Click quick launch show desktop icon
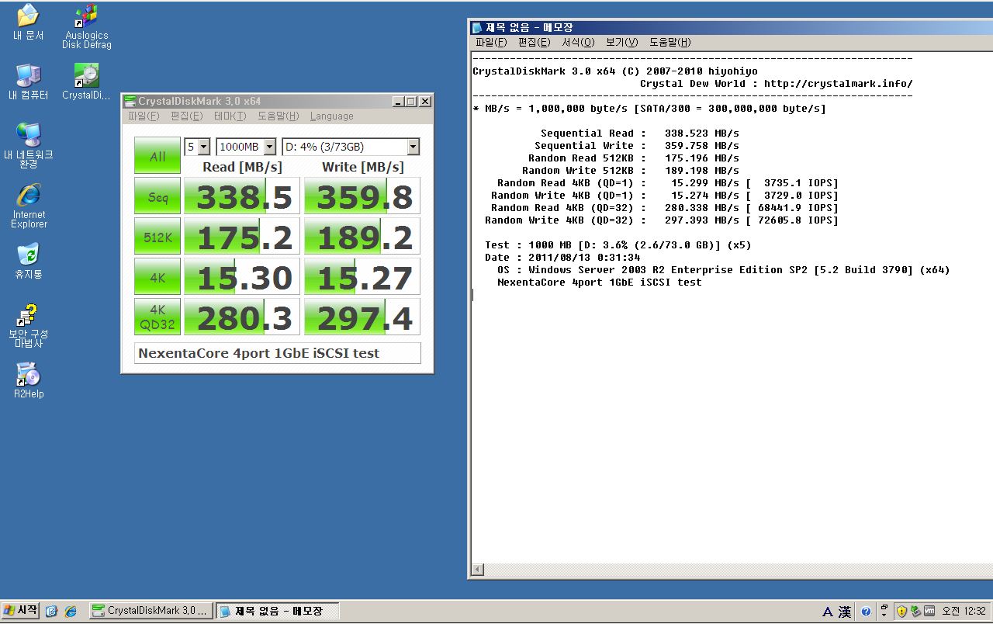This screenshot has width=993, height=624. click(52, 612)
